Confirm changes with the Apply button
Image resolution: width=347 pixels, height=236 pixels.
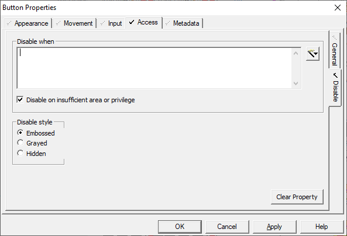point(274,227)
